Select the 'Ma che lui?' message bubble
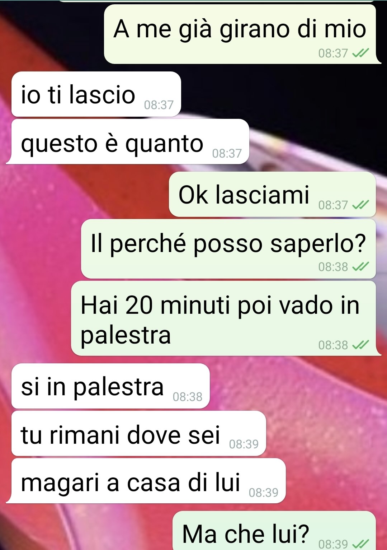 (x=274, y=531)
